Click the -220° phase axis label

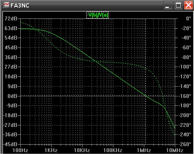(x=185, y=125)
